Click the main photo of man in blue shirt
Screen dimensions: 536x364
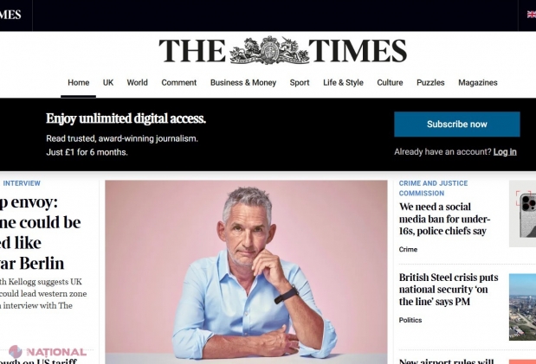click(x=246, y=271)
